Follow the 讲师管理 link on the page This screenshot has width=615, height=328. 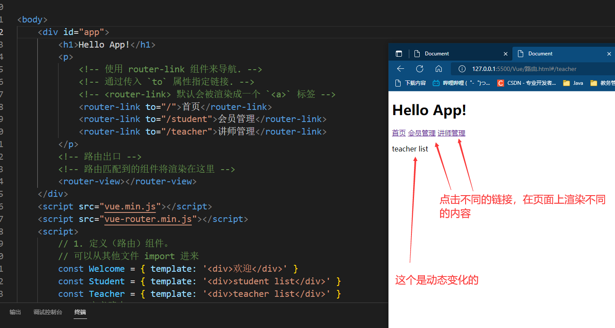[451, 133]
